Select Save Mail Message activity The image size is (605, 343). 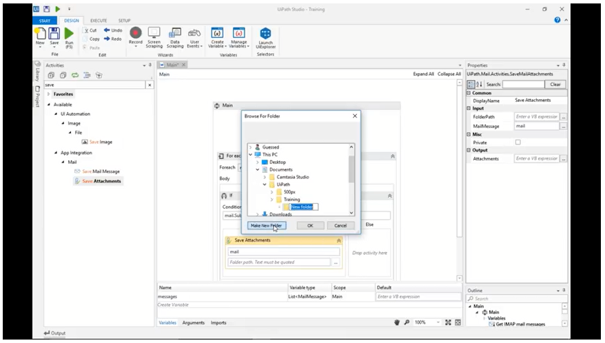(x=97, y=171)
